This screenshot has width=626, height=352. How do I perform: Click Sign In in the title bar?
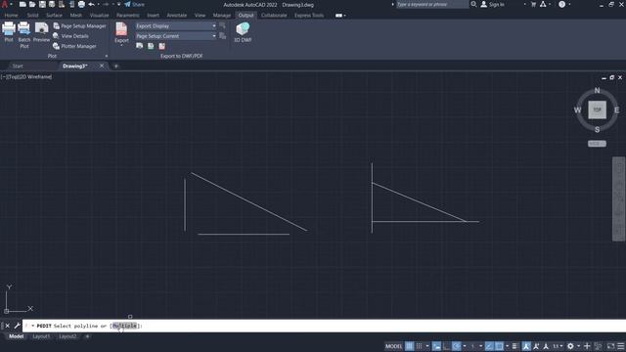pos(492,4)
